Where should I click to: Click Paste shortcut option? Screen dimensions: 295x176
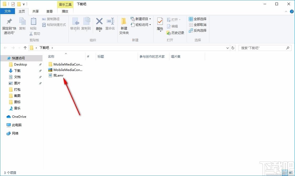pos(54,25)
